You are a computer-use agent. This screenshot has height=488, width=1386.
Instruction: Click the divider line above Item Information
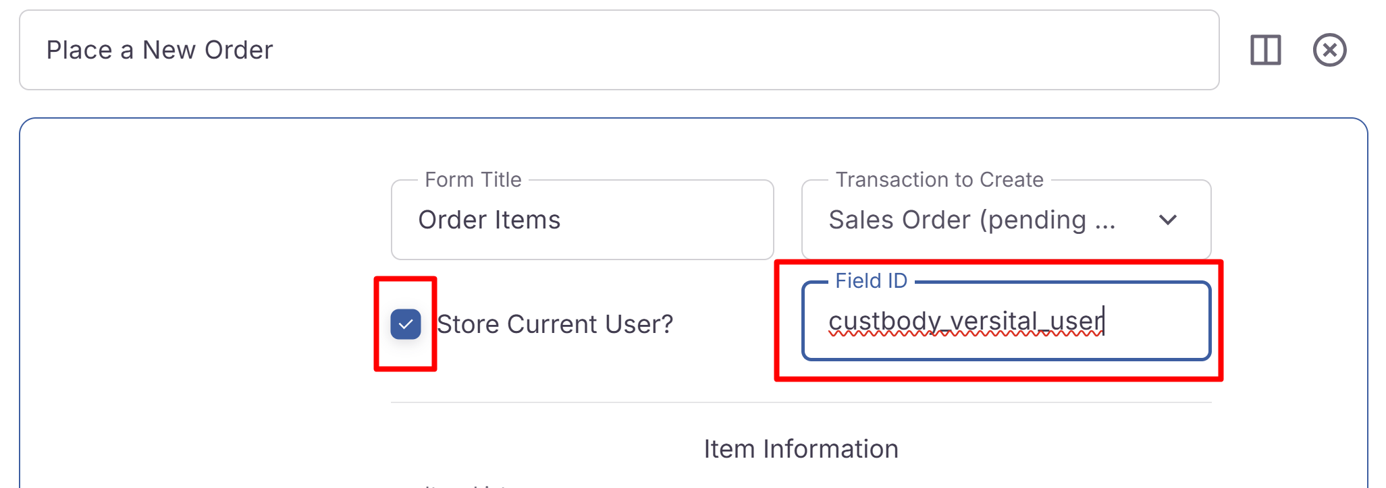[x=801, y=402]
